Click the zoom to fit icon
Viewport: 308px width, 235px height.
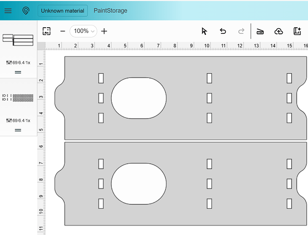tap(46, 31)
